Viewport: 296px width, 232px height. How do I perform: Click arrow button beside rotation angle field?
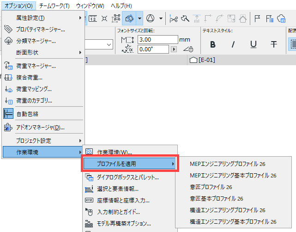point(174,49)
